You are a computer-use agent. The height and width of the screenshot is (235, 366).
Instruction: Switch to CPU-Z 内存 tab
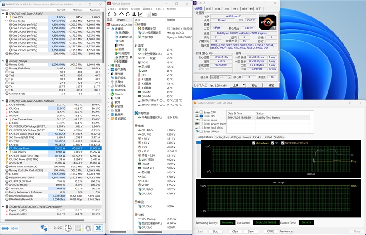pyautogui.click(x=217, y=9)
